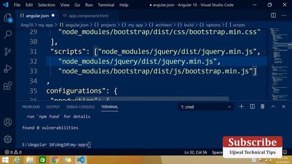Show the Debug Console panel tab
292x164 pixels.
pyautogui.click(x=80, y=107)
